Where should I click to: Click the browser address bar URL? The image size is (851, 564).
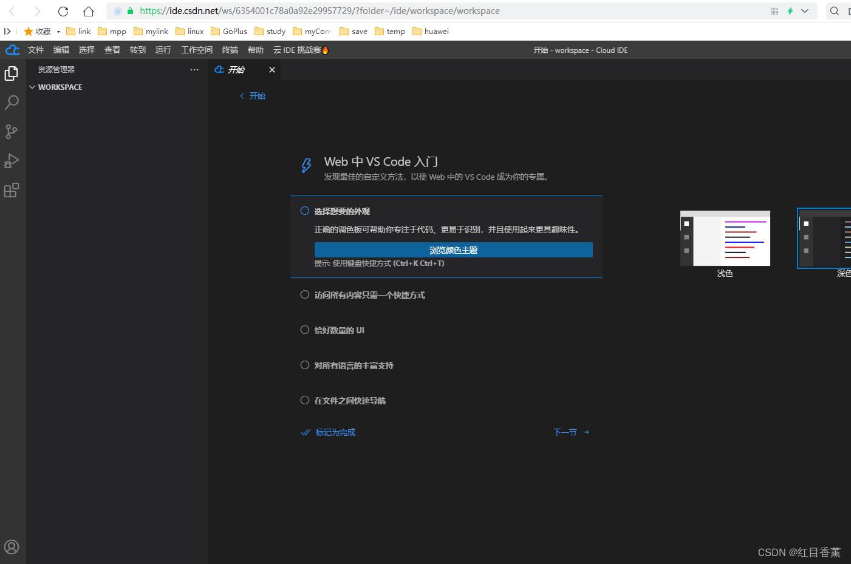(x=320, y=11)
